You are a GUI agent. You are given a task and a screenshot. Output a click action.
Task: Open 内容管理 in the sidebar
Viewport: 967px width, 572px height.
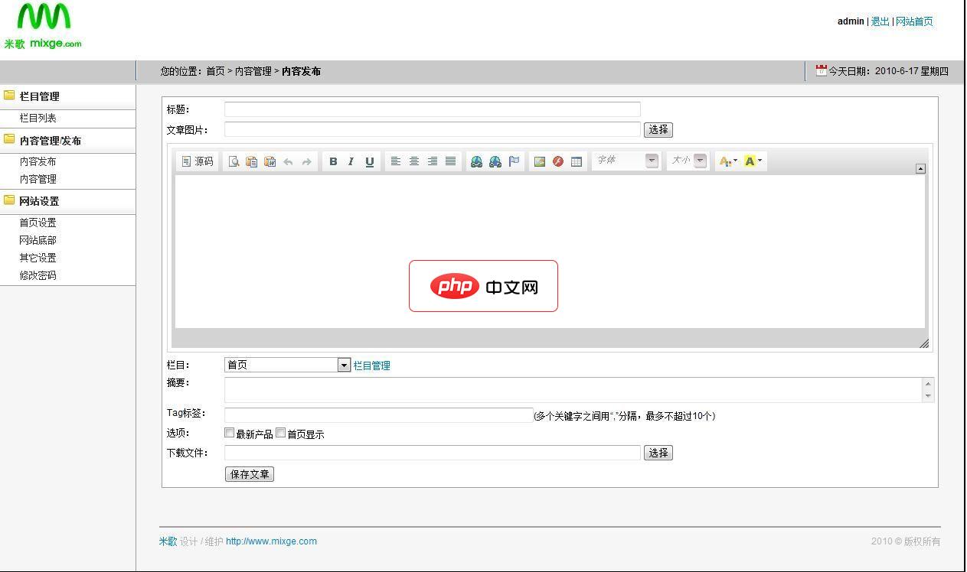tap(38, 178)
